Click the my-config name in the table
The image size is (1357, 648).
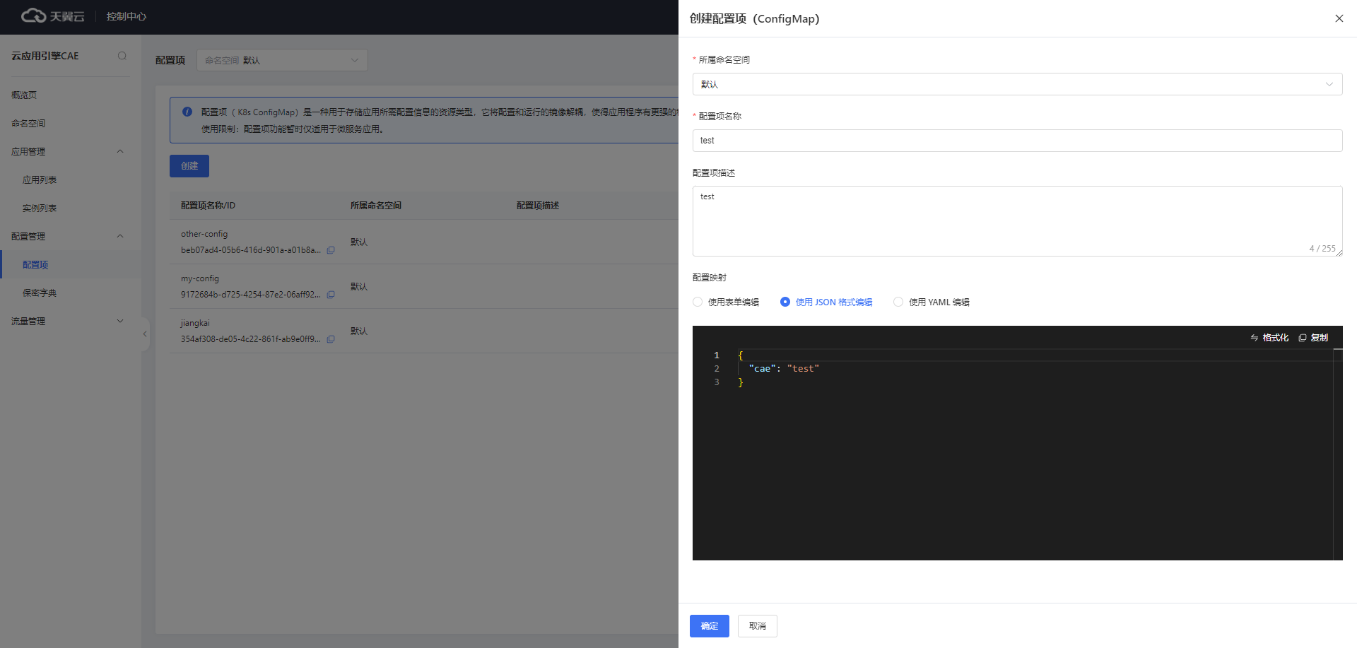point(200,278)
